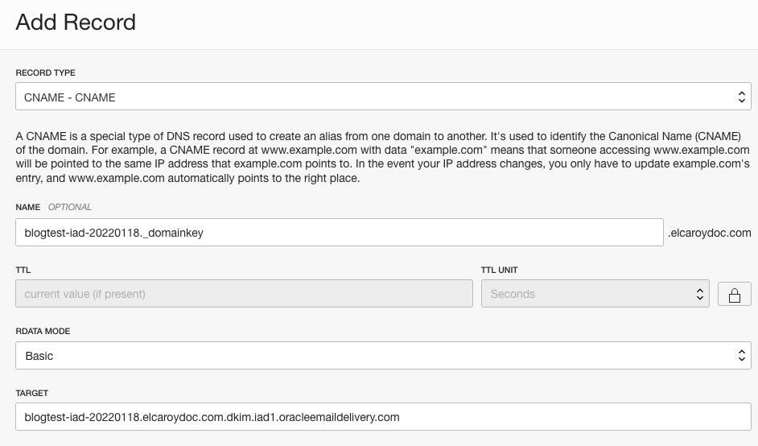Open the Record Type CNAME dropdown
The height and width of the screenshot is (446, 758).
[383, 97]
